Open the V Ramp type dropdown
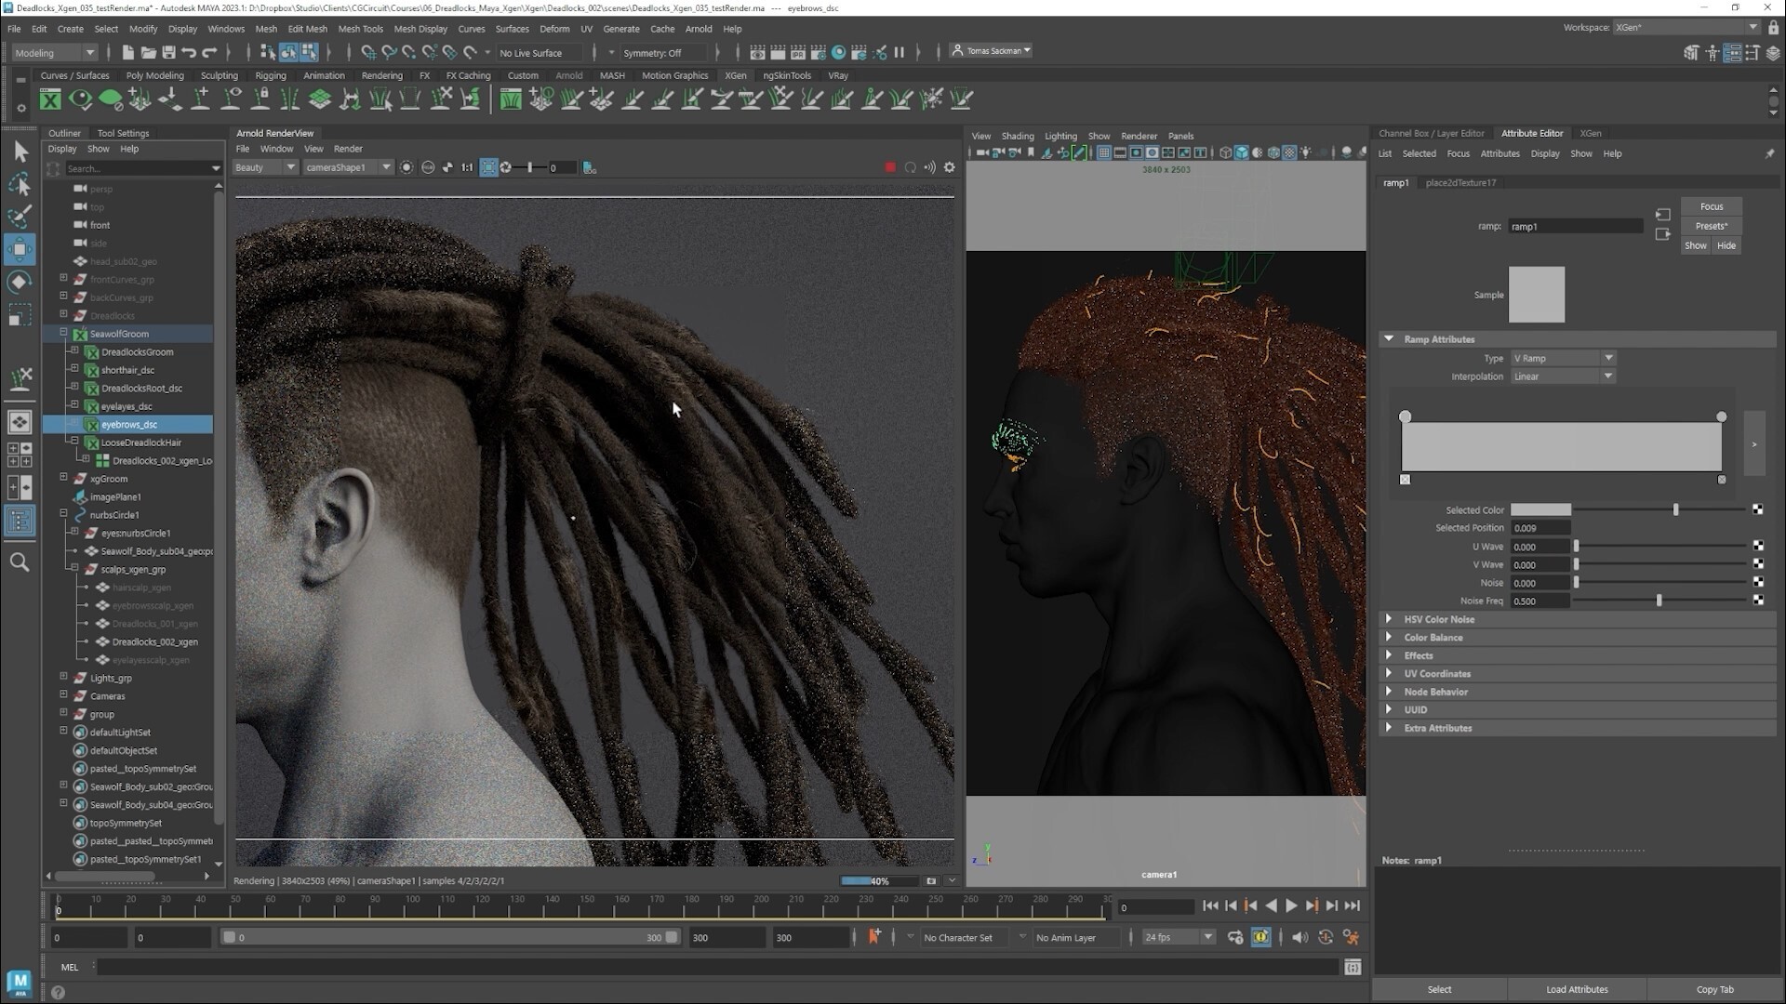The width and height of the screenshot is (1786, 1004). click(x=1562, y=358)
